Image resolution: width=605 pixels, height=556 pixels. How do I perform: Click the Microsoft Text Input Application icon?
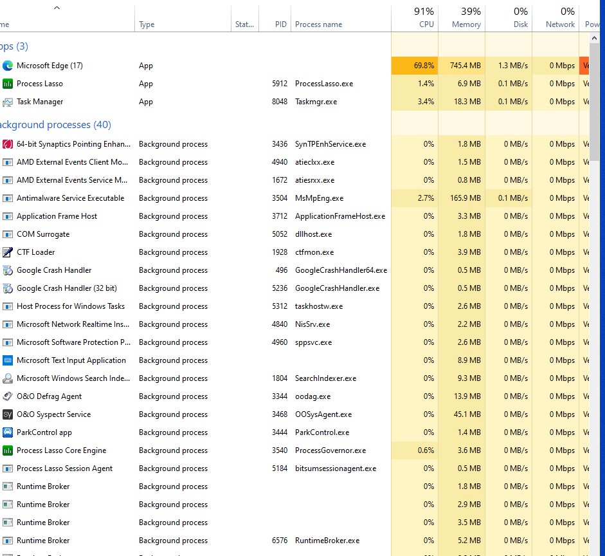coord(8,360)
